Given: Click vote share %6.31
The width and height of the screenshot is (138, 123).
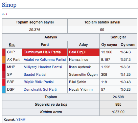Looking at the screenshot, I should coord(125,67).
